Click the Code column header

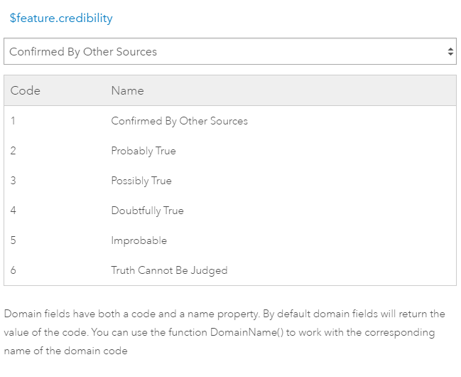(26, 90)
